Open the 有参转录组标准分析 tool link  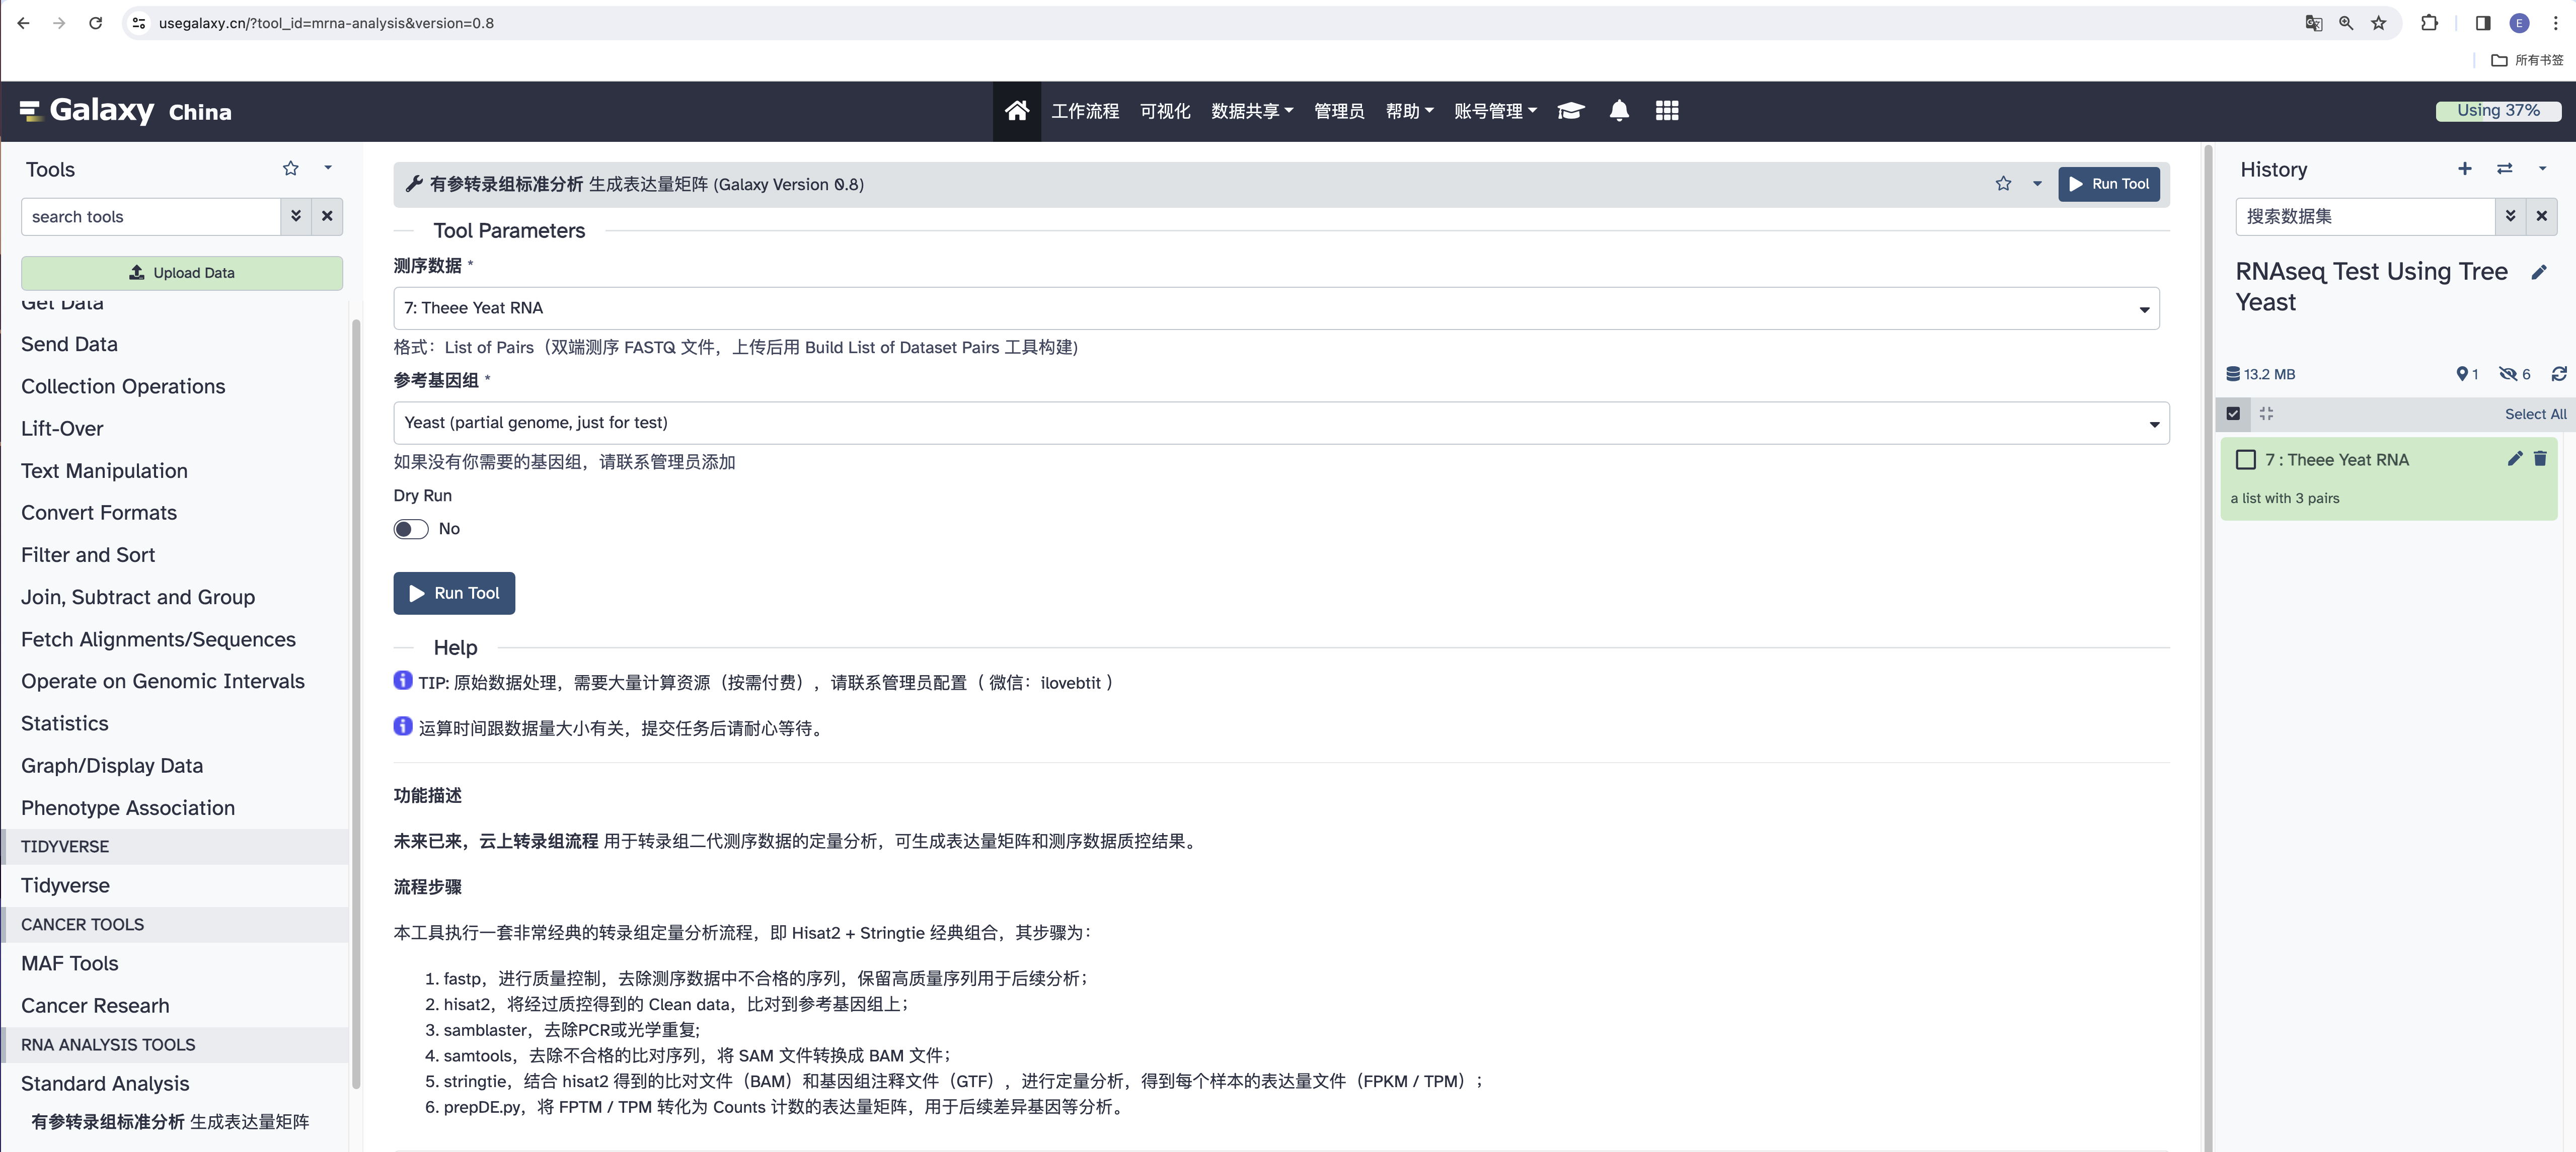[x=170, y=1122]
